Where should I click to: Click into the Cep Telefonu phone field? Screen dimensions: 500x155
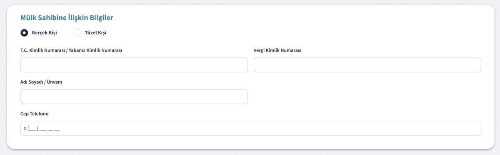[x=250, y=128]
